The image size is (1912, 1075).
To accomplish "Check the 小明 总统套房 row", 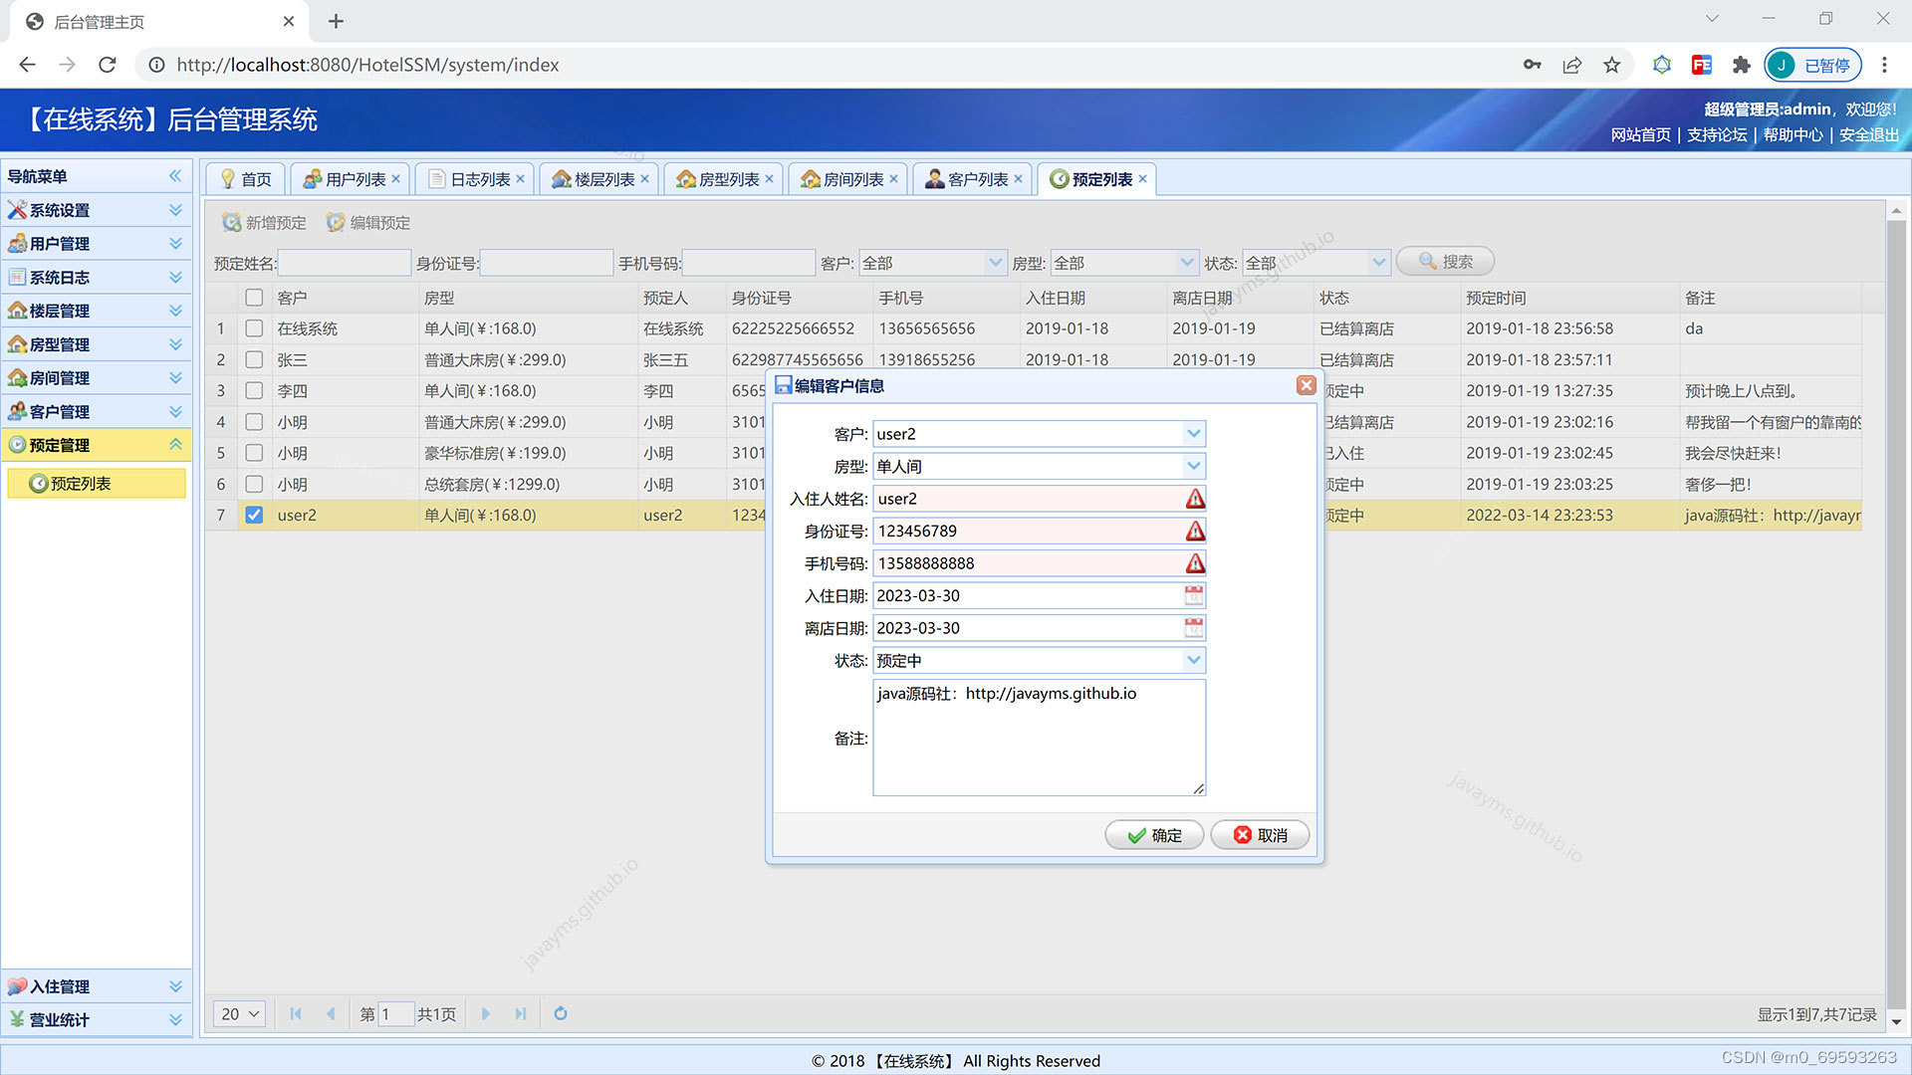I will tap(254, 484).
